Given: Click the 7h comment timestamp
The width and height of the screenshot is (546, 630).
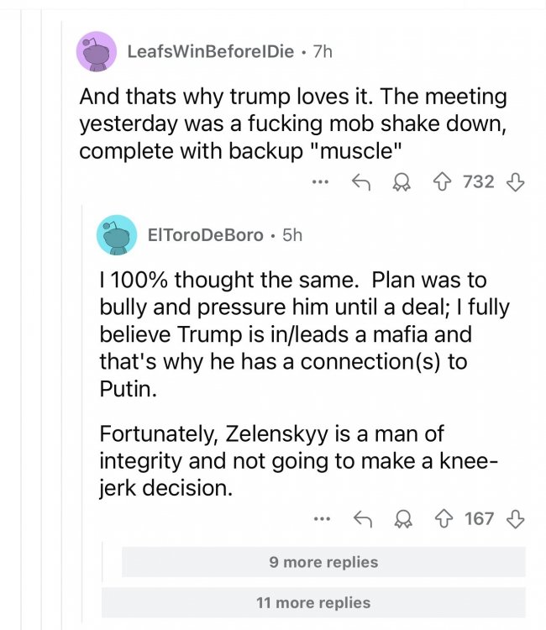Looking at the screenshot, I should 323,51.
